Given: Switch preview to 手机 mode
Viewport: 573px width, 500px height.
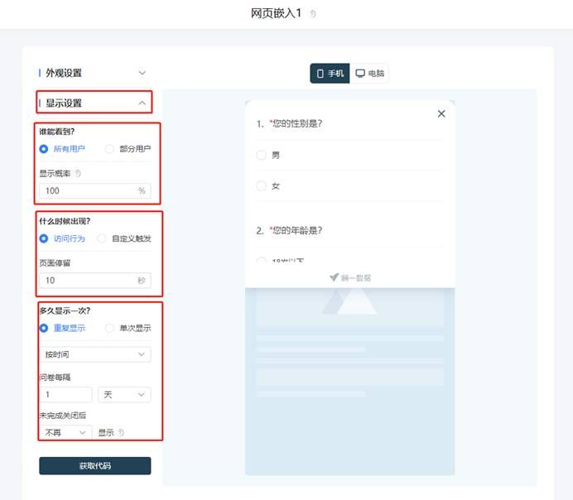Looking at the screenshot, I should pyautogui.click(x=330, y=74).
